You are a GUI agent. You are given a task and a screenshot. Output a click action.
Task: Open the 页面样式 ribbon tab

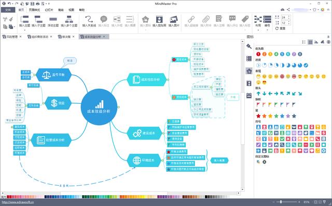point(34,10)
